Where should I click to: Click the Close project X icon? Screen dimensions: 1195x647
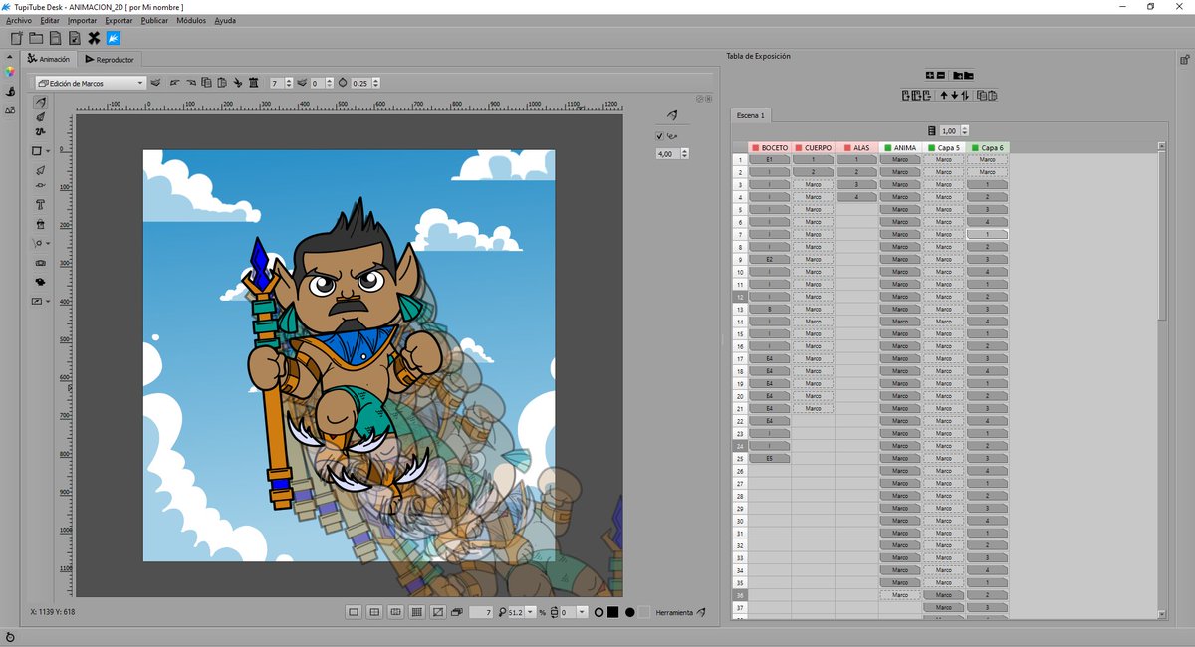pos(94,38)
